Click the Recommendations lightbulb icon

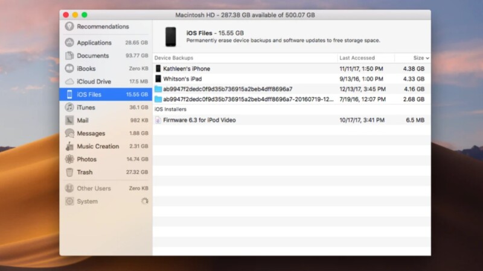pos(69,26)
